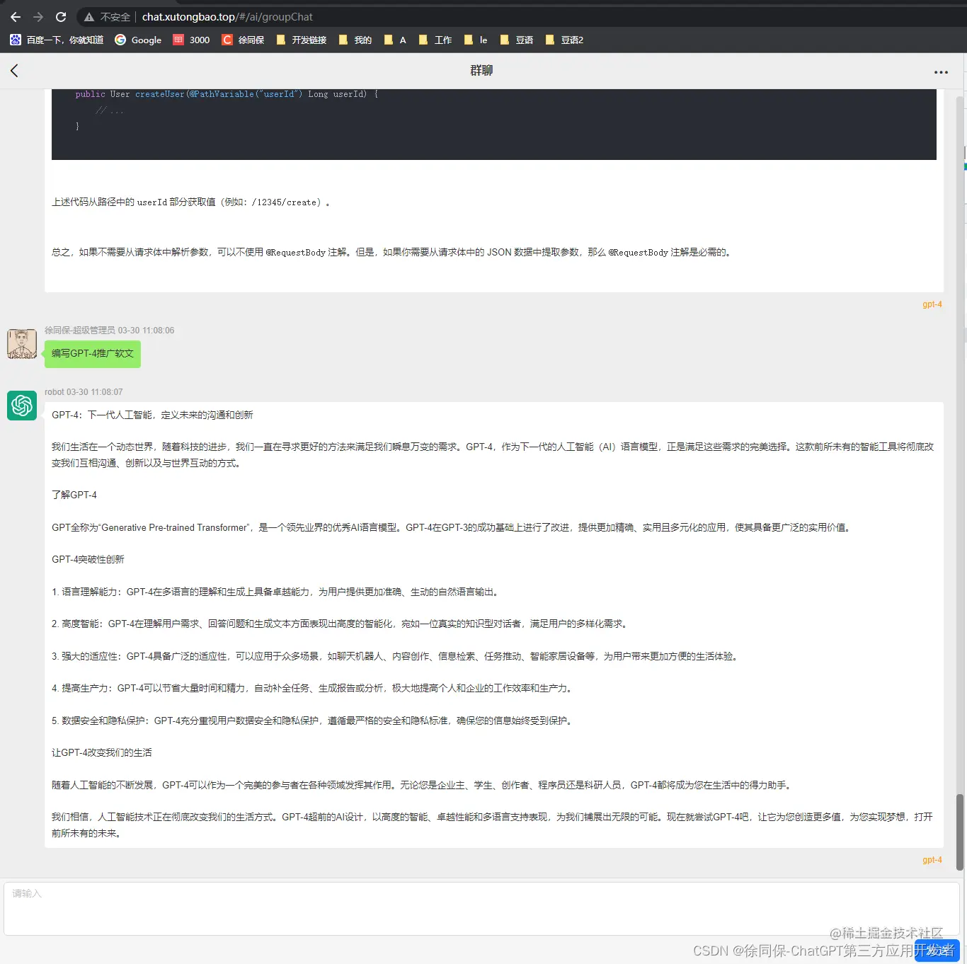Click the green message 编写GPT-4推广软文

click(x=93, y=354)
